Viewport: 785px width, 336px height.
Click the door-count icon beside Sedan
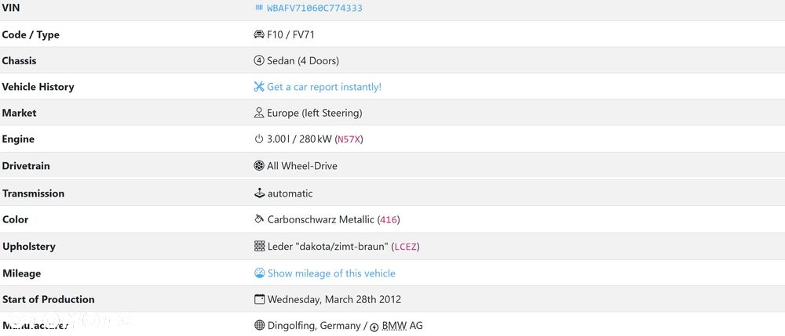coord(259,60)
